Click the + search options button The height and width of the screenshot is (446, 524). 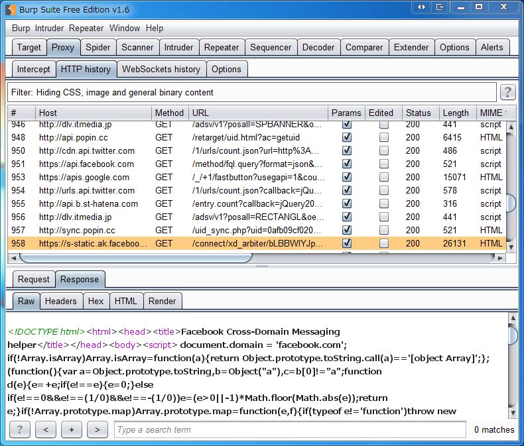72,429
